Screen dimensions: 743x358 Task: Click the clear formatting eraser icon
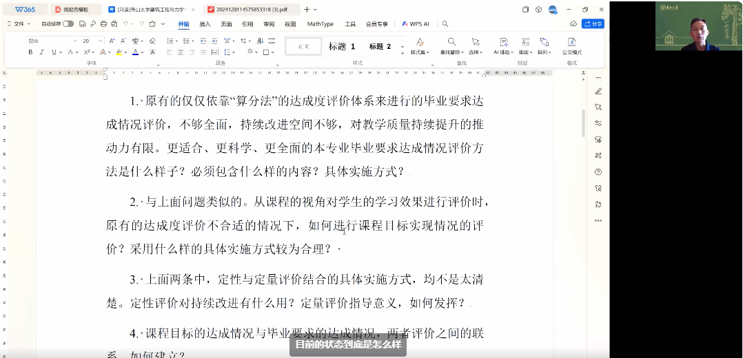152,41
